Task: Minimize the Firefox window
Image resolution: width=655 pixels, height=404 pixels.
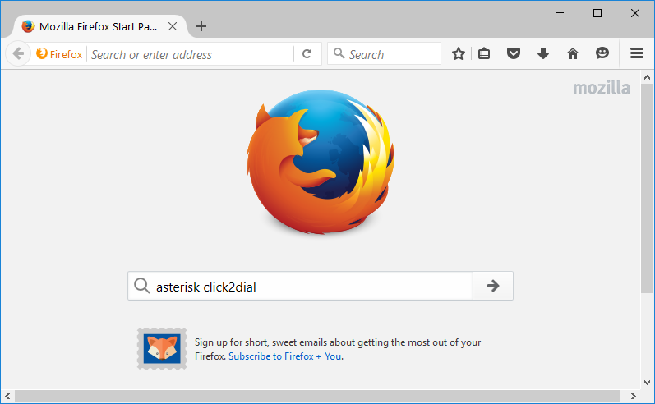Action: pyautogui.click(x=560, y=13)
